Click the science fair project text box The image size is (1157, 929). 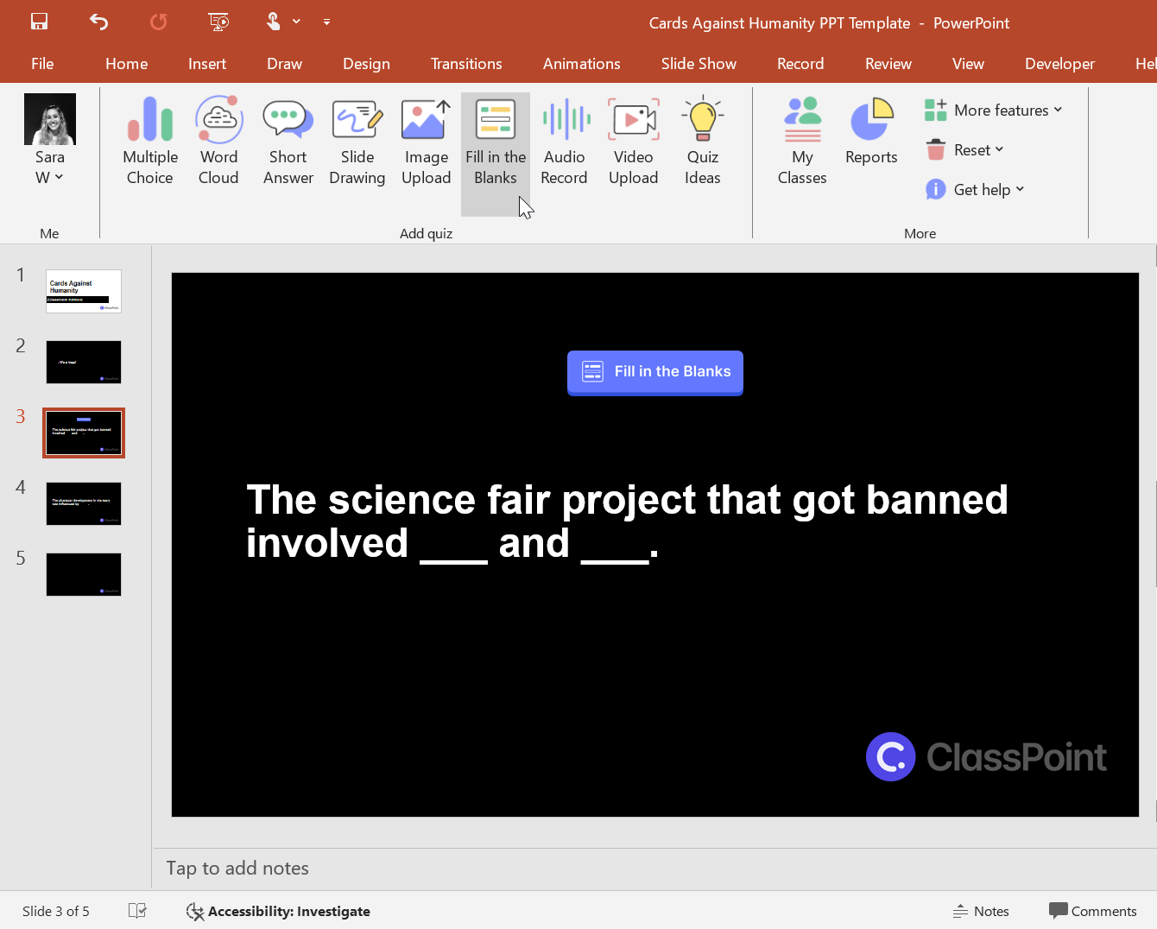pos(627,521)
